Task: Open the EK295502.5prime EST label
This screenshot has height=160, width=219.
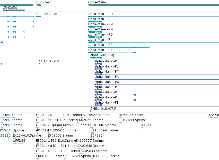Action: 62,130
